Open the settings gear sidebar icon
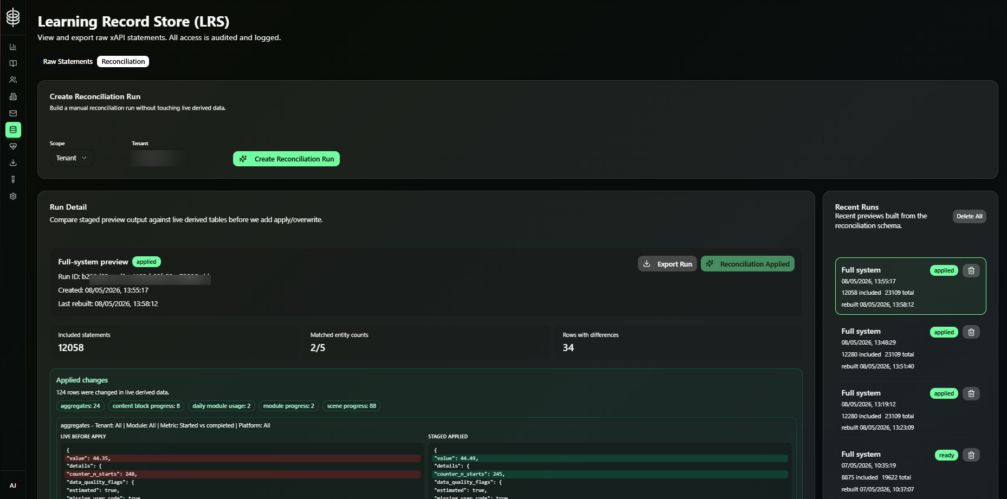Viewport: 1007px width, 499px height. [x=13, y=196]
